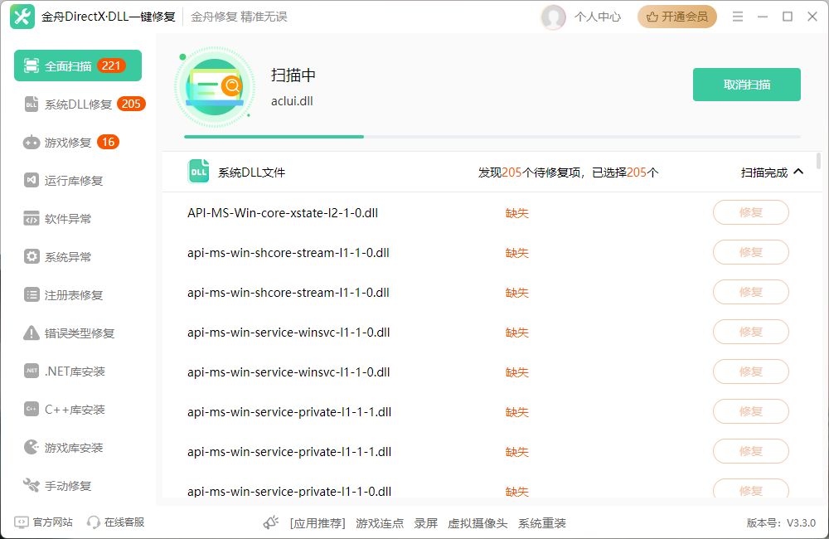Click the C++ library install icon

[32, 409]
